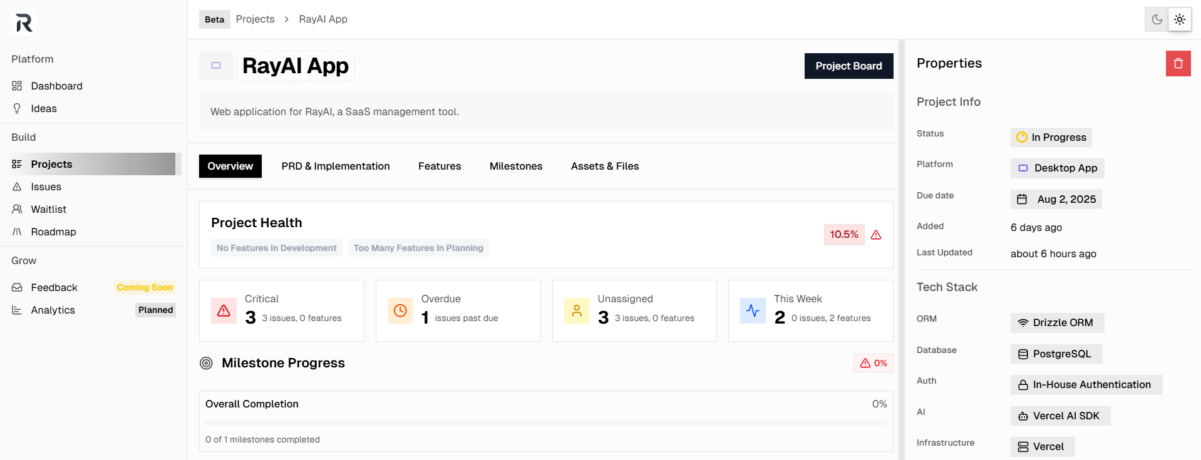The width and height of the screenshot is (1201, 460).
Task: Click the Coming Soon badge
Action: (x=145, y=287)
